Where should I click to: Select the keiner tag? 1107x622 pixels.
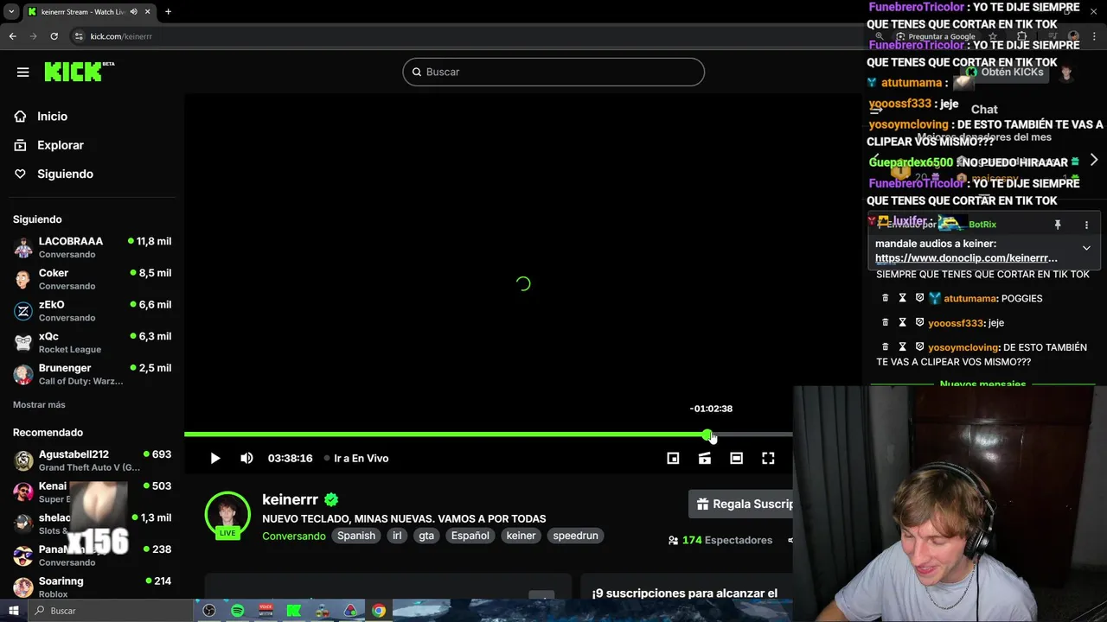coord(521,536)
